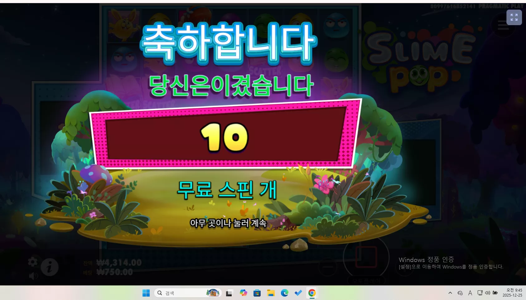Open the system volume control in the tray
The image size is (526, 300).
[487, 293]
